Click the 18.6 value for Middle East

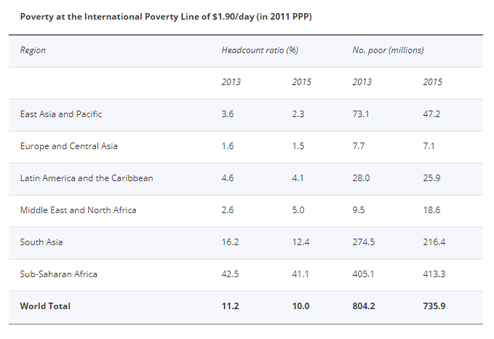coord(432,210)
